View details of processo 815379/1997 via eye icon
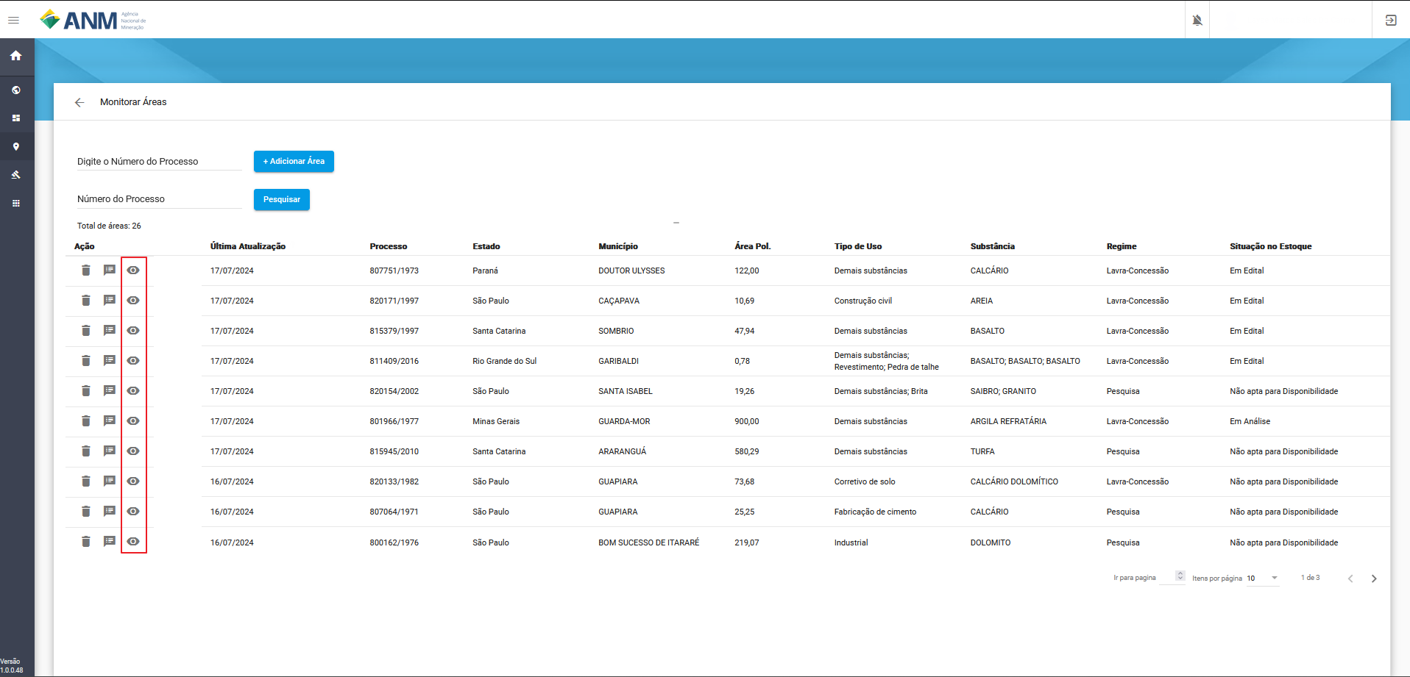Viewport: 1410px width, 677px height. click(x=133, y=331)
